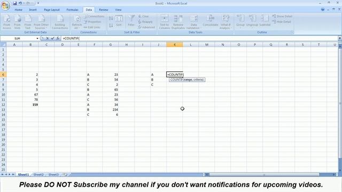
Task: Open Outline dialog launcher
Action: [x=292, y=32]
